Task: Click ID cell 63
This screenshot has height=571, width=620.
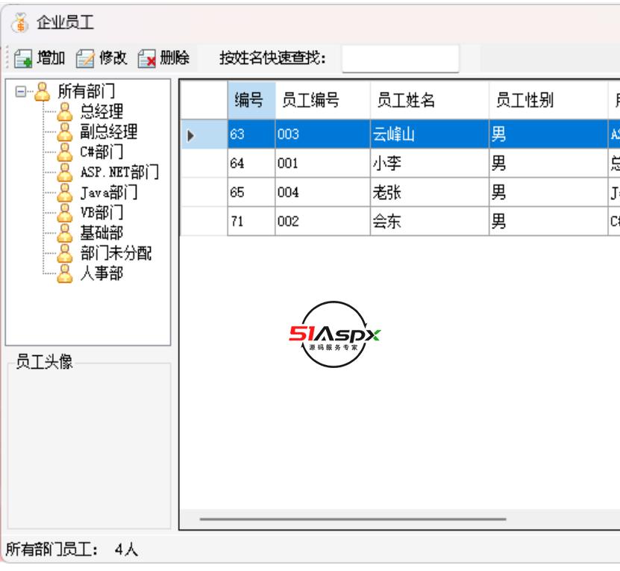Action: tap(251, 134)
